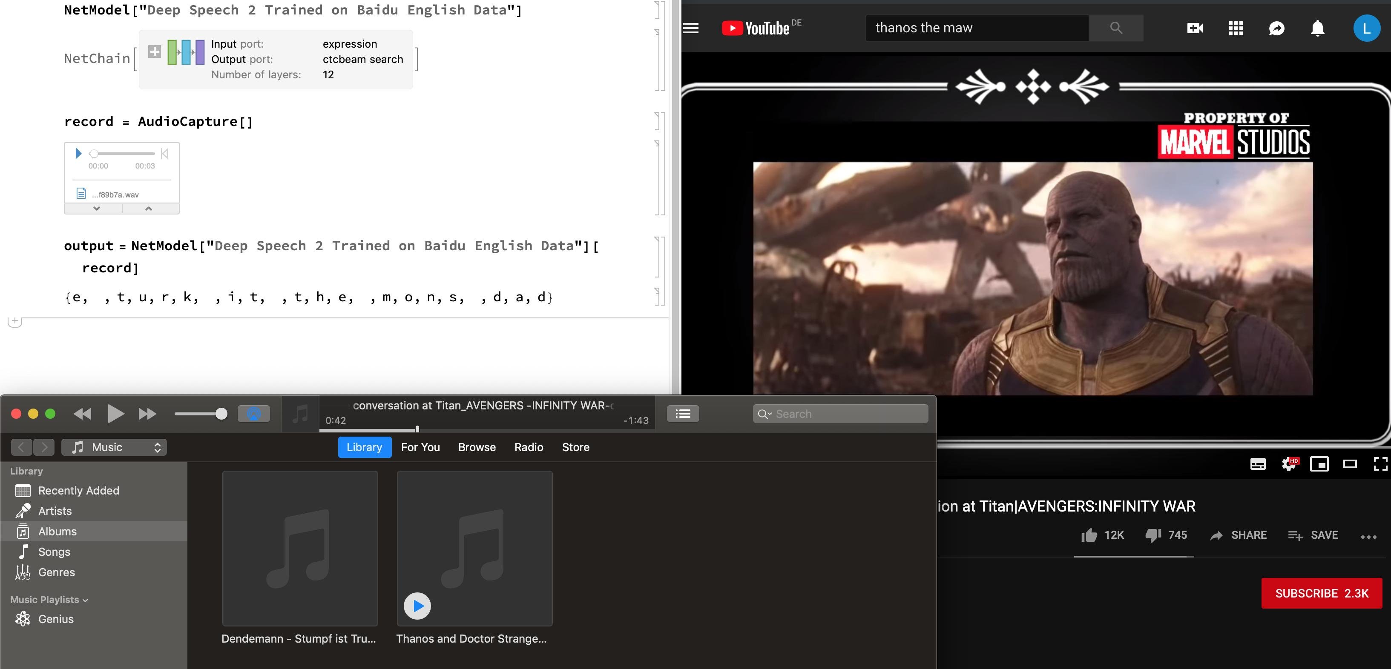Click the iTunes Search field

840,414
